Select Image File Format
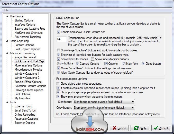The height and width of the screenshot is (134, 174). (x=25, y=57)
